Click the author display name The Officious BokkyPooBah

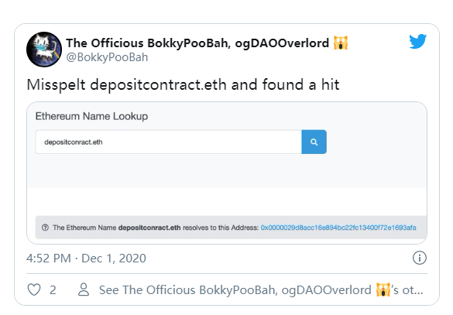(197, 43)
